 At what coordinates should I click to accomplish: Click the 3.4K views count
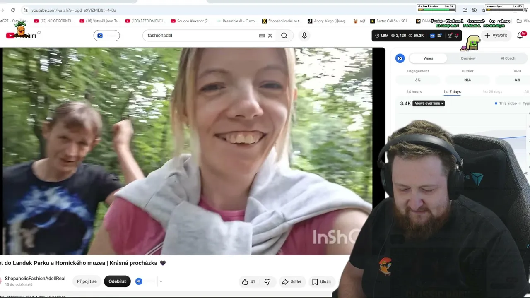click(405, 103)
